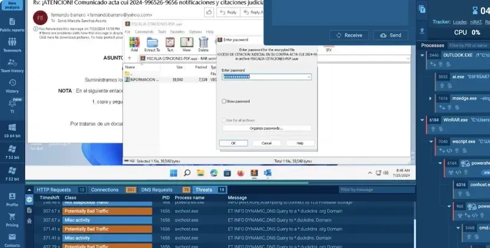Check the Show password checkbox
490x248 pixels.
coord(224,101)
